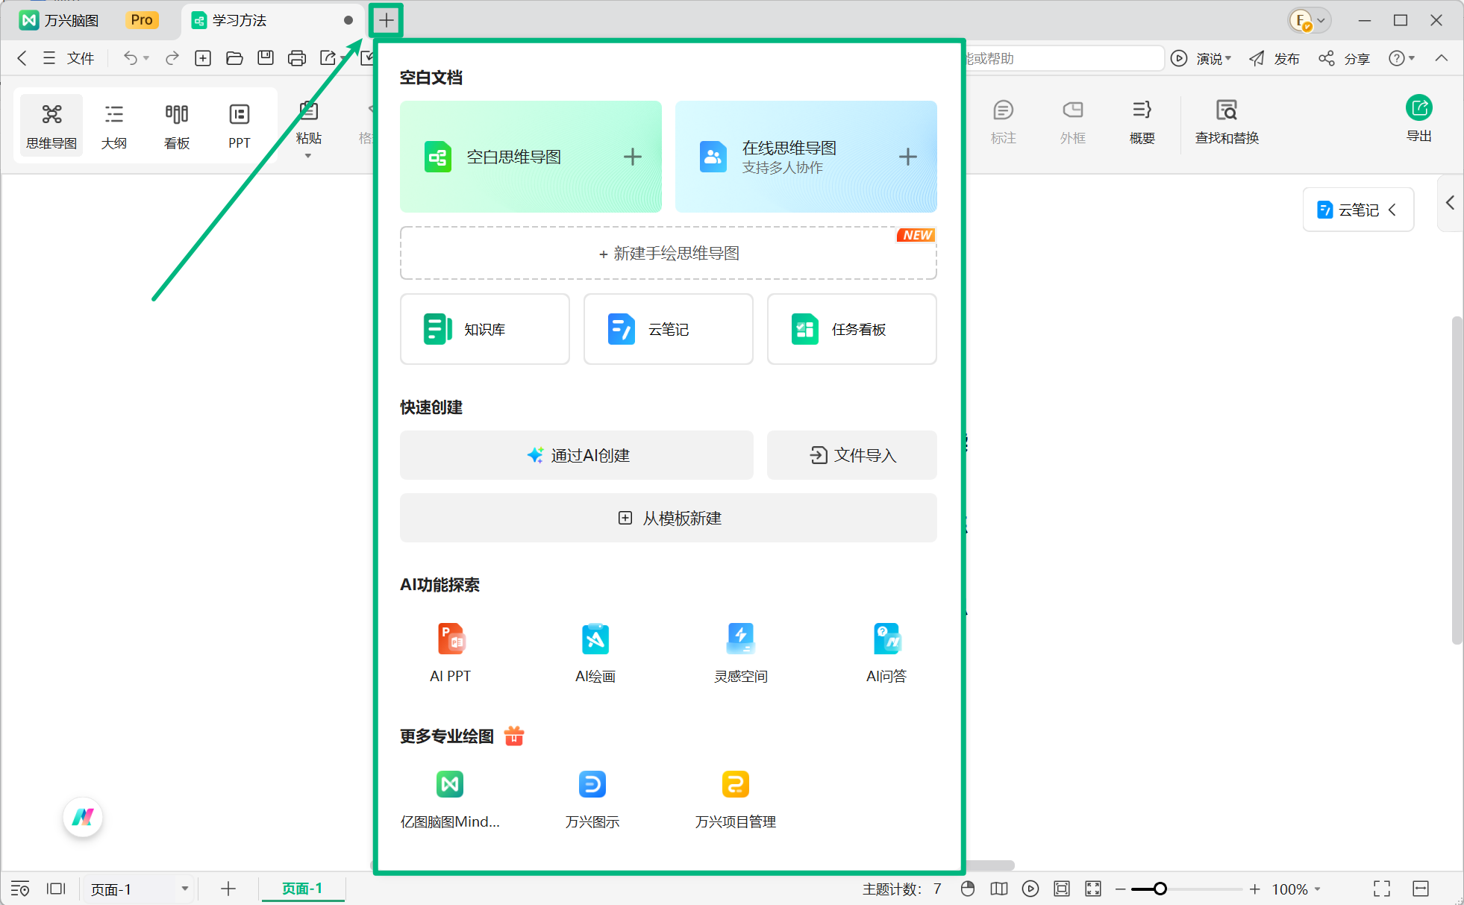Open the AI绘画 drawing feature
Viewport: 1464px width, 905px height.
pos(595,653)
